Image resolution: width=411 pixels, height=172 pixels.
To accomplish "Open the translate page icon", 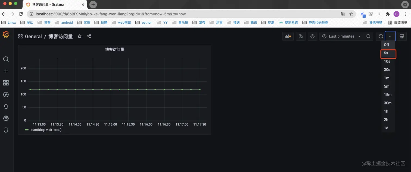I will coord(342,14).
